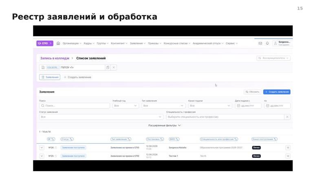The width and height of the screenshot is (326, 183).
Task: Open the Организации menu
Action: point(72,44)
